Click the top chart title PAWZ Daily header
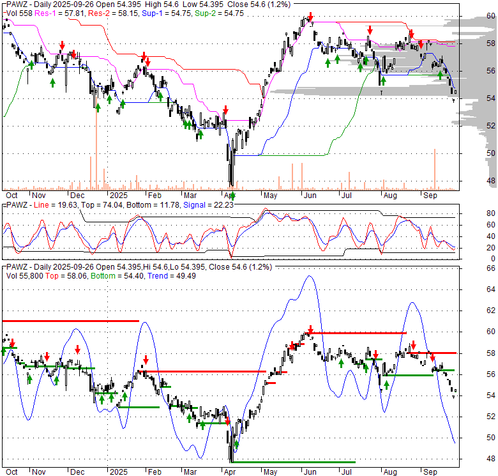Image resolution: width=498 pixels, height=476 pixels. click(148, 4)
